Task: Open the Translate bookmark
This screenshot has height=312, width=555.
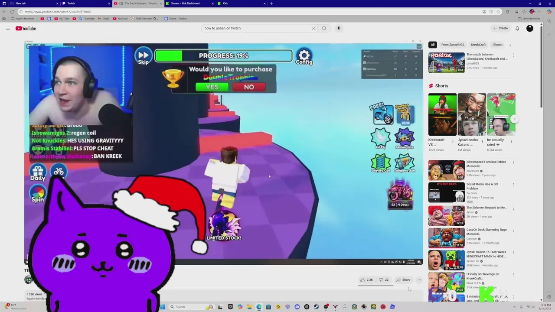Action: pos(87,19)
